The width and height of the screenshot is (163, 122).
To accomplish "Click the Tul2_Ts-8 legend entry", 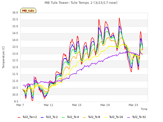I will (x=91, y=117).
